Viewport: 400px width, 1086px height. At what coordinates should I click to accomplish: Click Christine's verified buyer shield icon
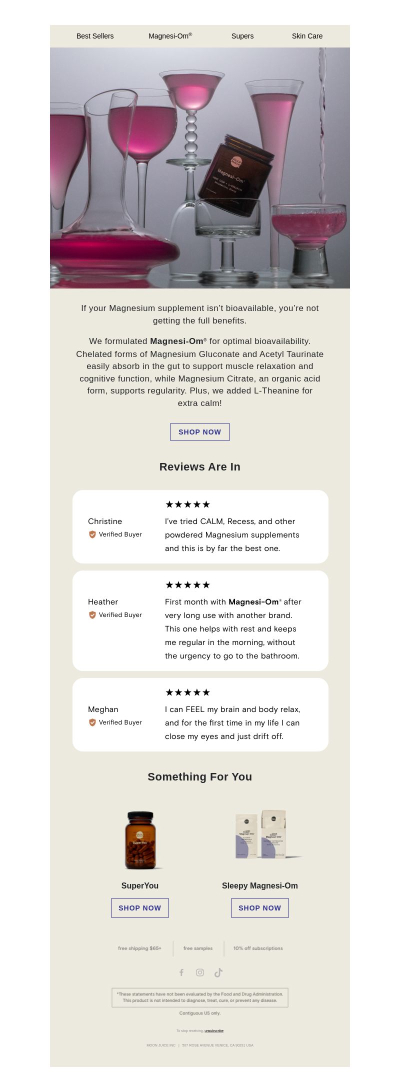(x=92, y=534)
